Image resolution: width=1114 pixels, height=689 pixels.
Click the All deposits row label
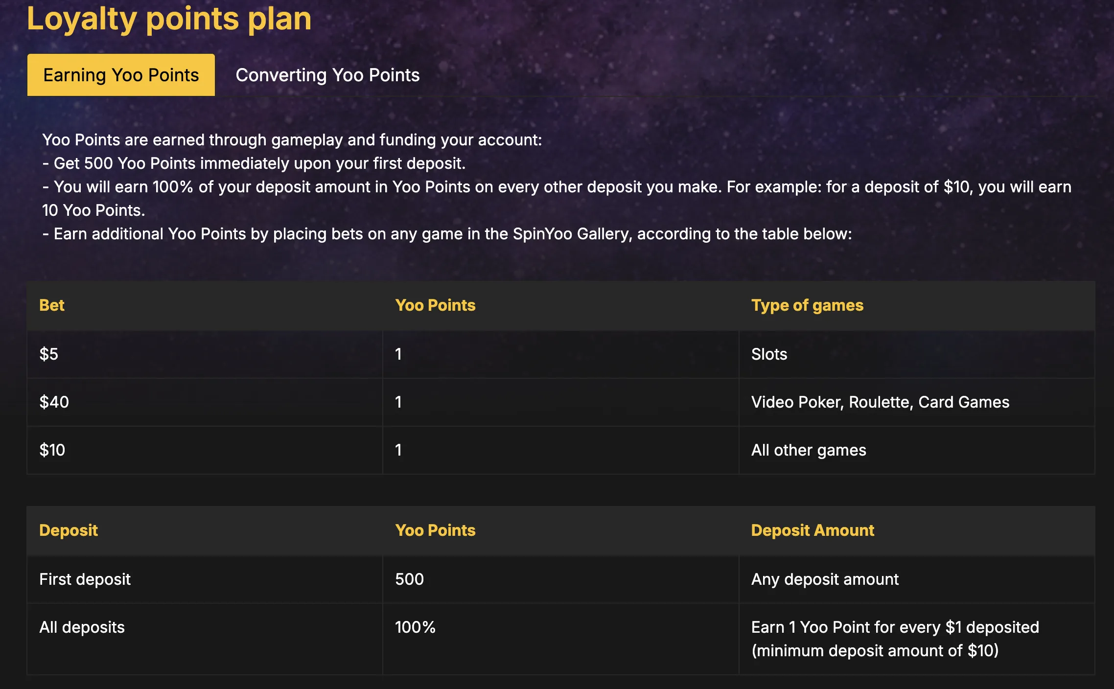click(82, 627)
